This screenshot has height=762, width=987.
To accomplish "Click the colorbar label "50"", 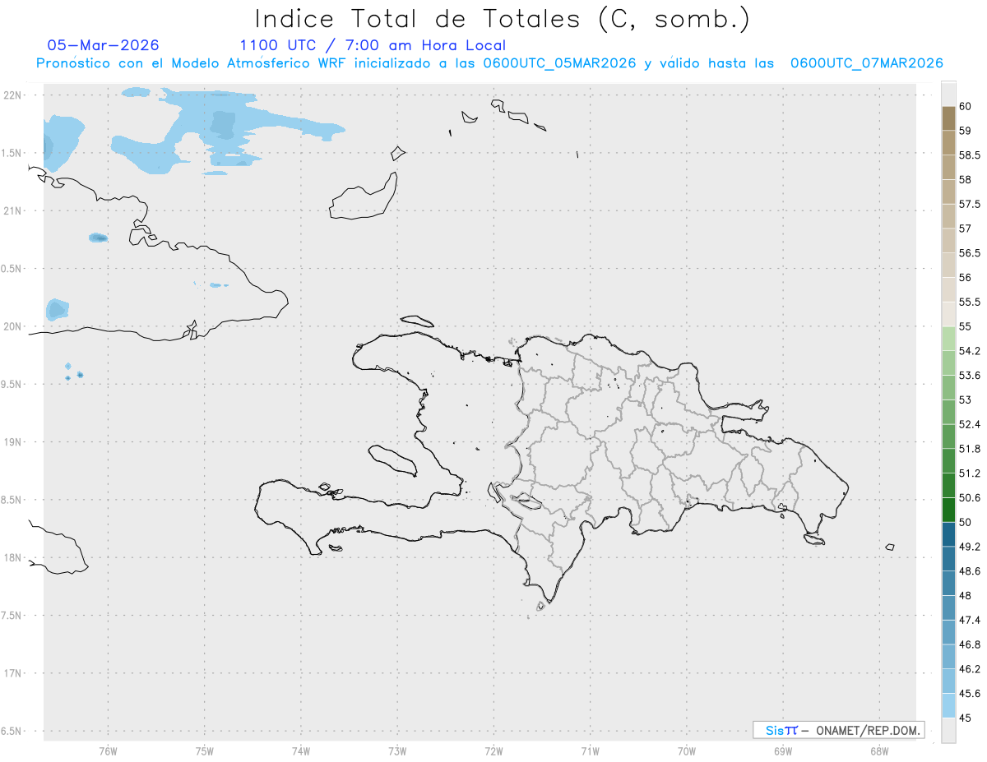I will tap(966, 522).
